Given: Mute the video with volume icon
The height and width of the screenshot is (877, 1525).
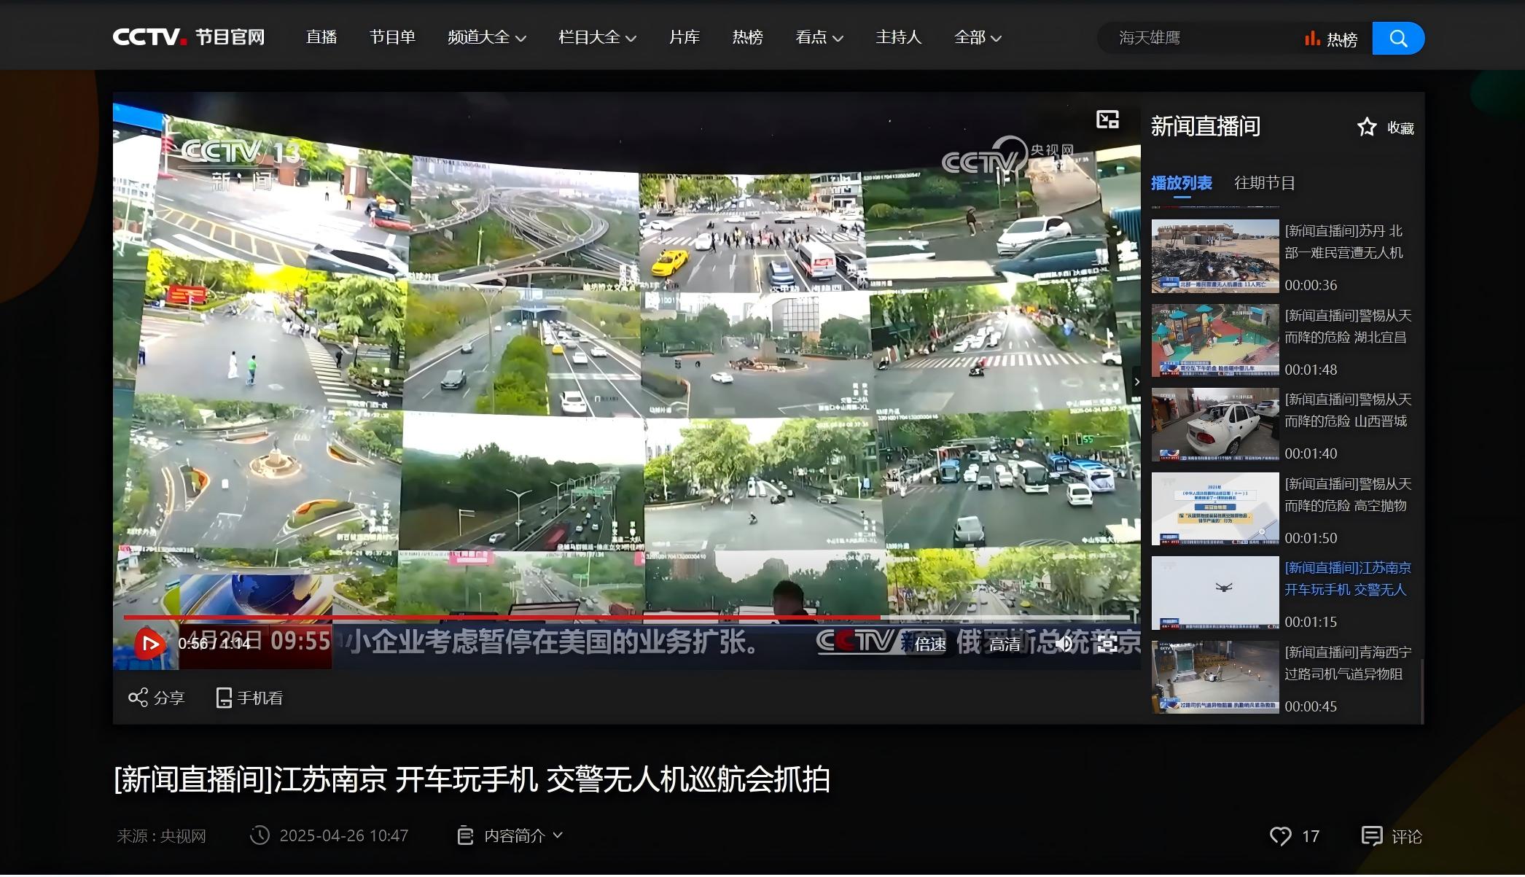Looking at the screenshot, I should (1064, 643).
